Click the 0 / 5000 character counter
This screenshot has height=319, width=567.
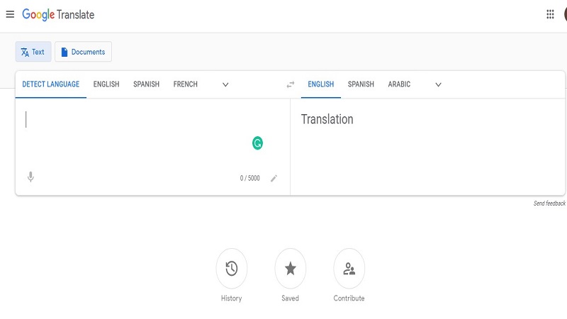(250, 179)
